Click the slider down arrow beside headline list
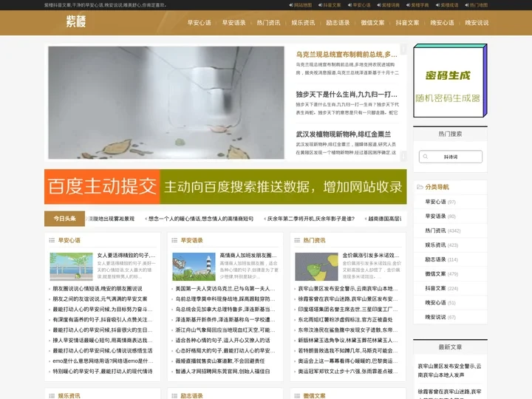Viewport: 532px width, 399px height. point(403,156)
